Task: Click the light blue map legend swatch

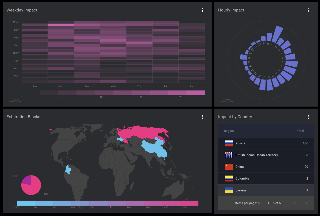Action: tap(26, 203)
